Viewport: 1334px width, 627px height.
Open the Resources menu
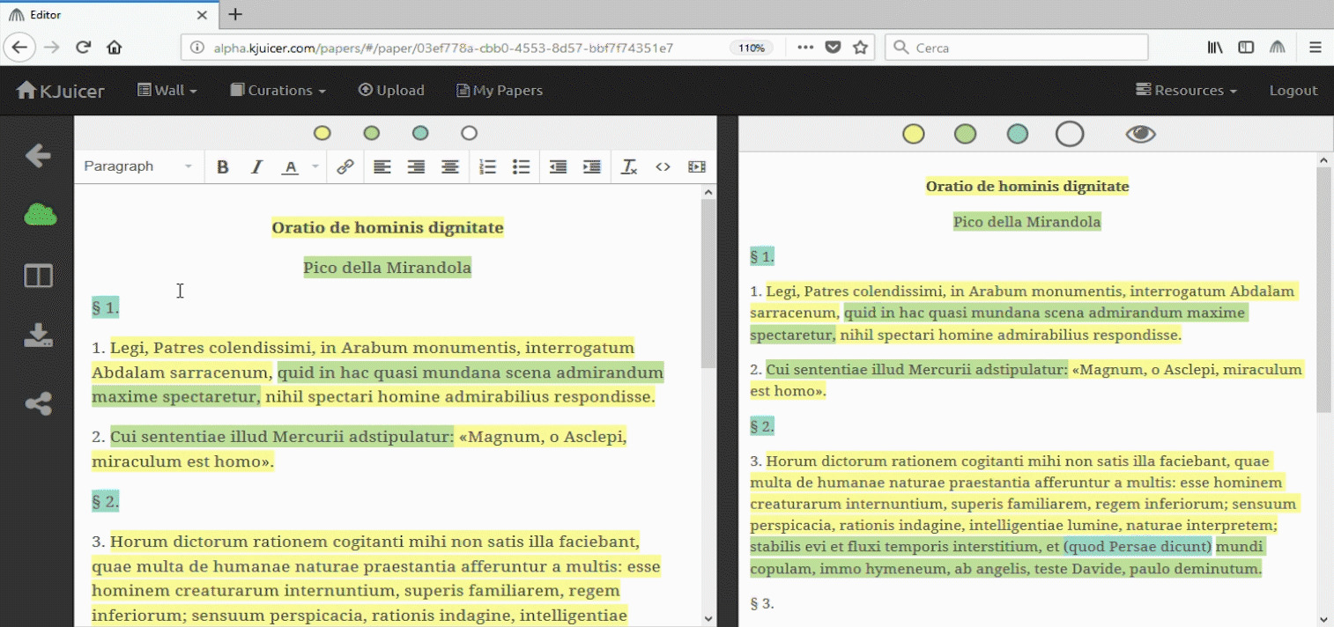(1187, 90)
